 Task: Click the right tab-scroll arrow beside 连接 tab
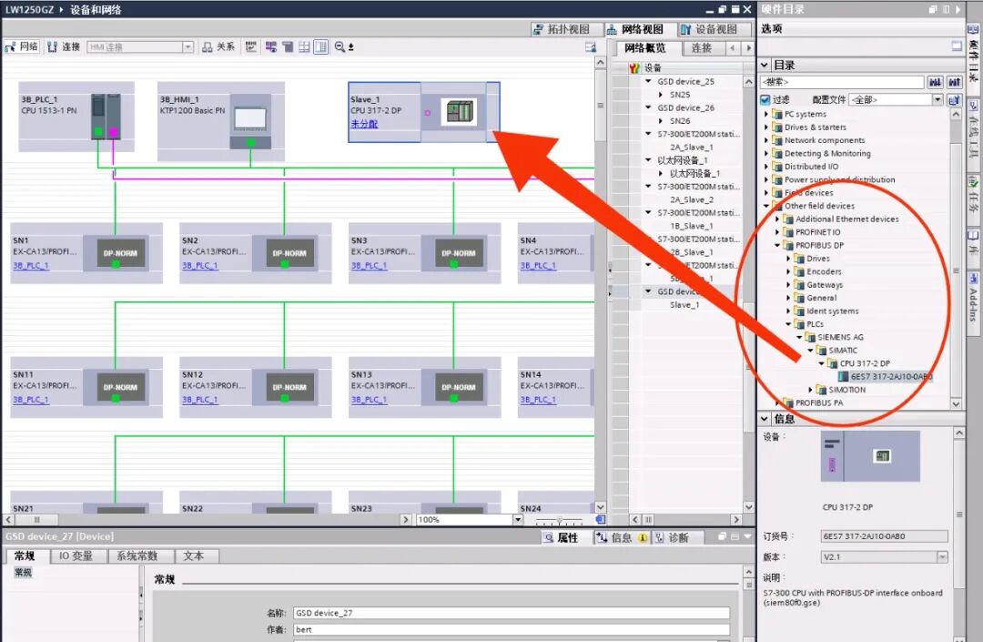pyautogui.click(x=748, y=48)
